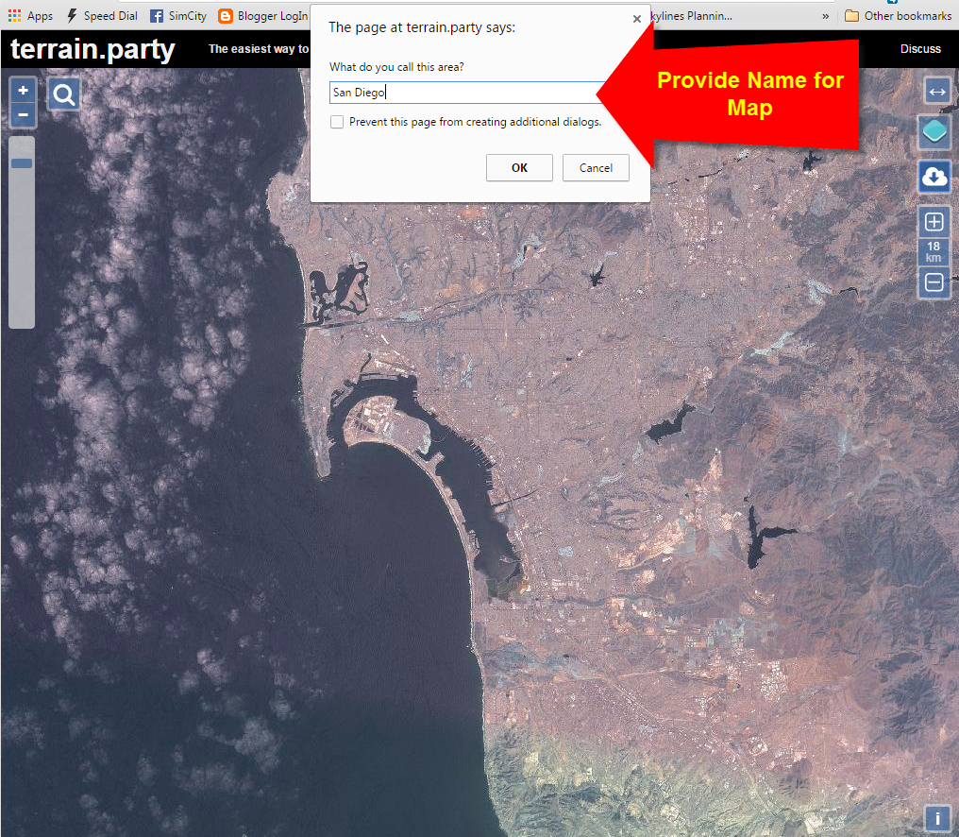Zoom out with the map minus button

pos(24,114)
